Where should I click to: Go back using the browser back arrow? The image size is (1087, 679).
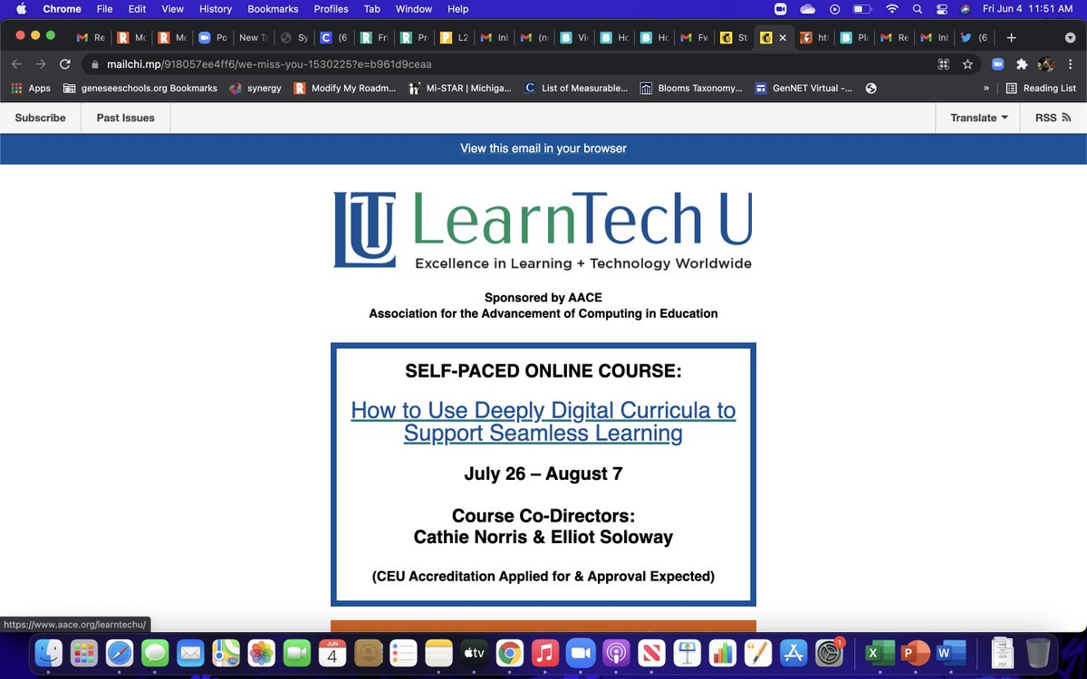click(16, 64)
